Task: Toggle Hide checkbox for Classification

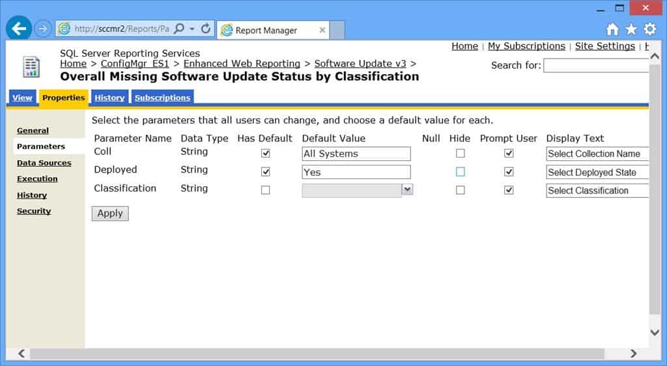Action: (x=461, y=190)
